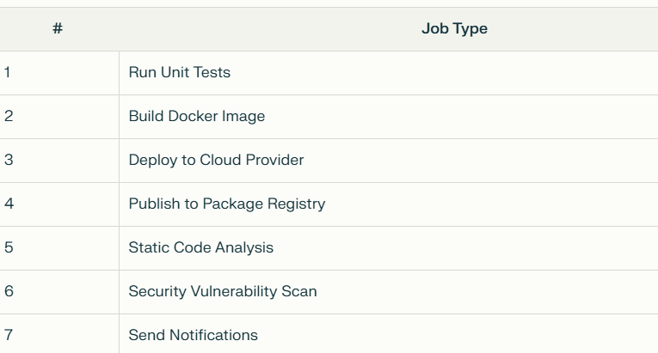Image resolution: width=658 pixels, height=353 pixels.
Task: Select the 'Security Vulnerability Scan' cell
Action: coord(389,292)
